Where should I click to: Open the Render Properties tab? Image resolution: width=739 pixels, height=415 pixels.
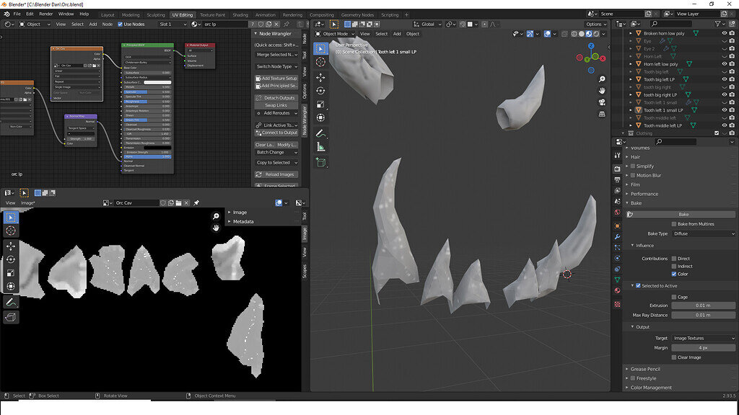pyautogui.click(x=618, y=169)
